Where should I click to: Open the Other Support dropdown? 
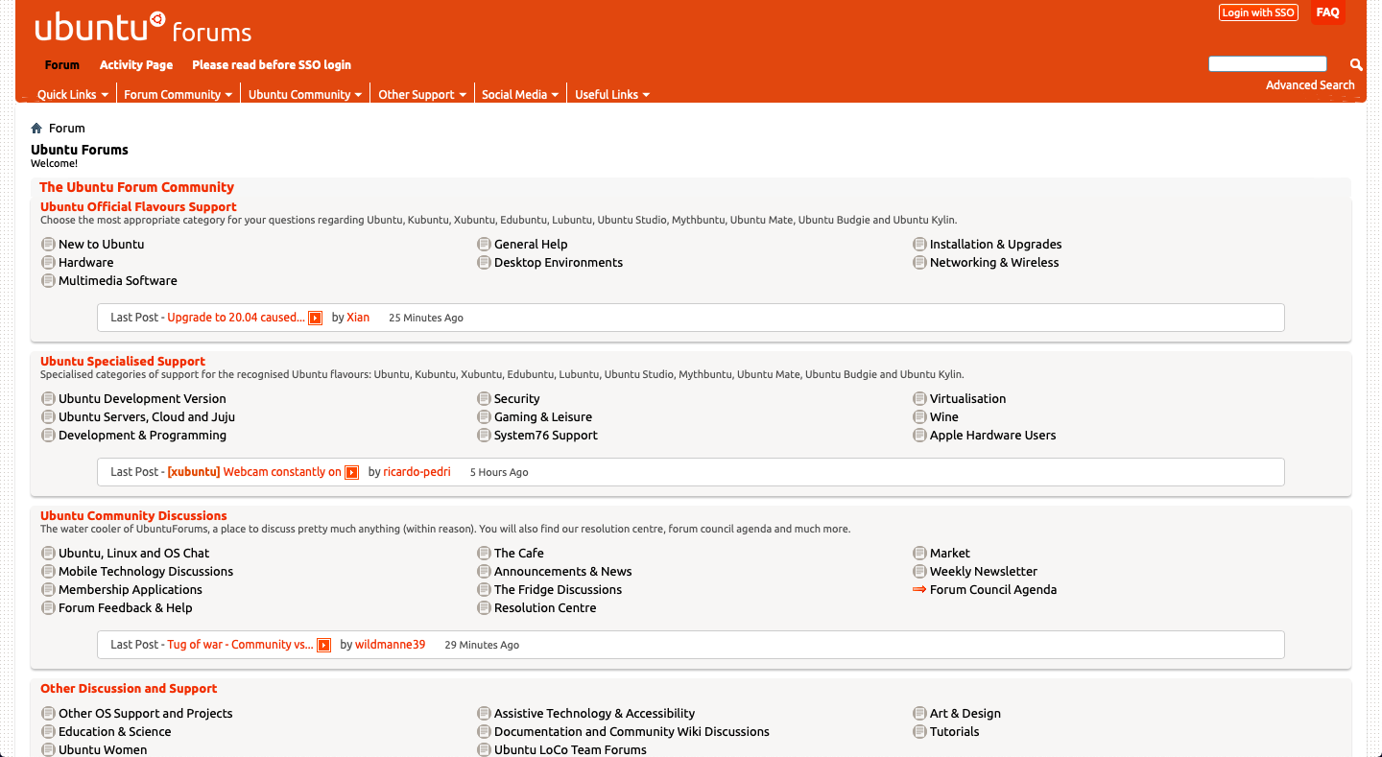(421, 95)
